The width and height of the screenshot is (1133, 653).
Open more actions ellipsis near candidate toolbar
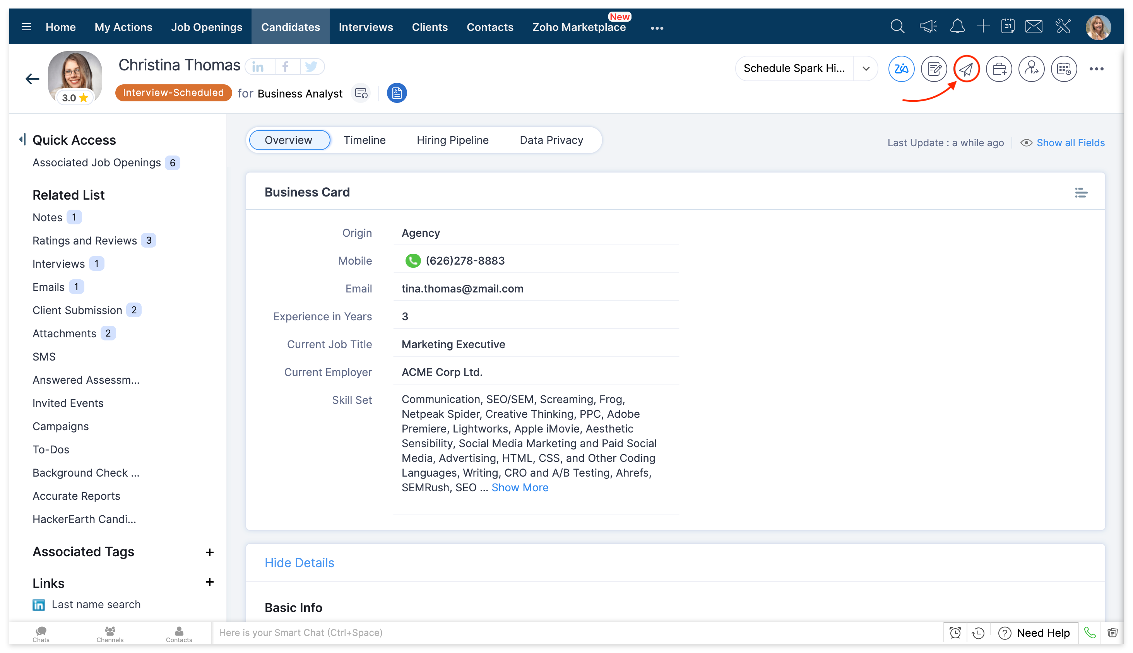click(x=1096, y=68)
